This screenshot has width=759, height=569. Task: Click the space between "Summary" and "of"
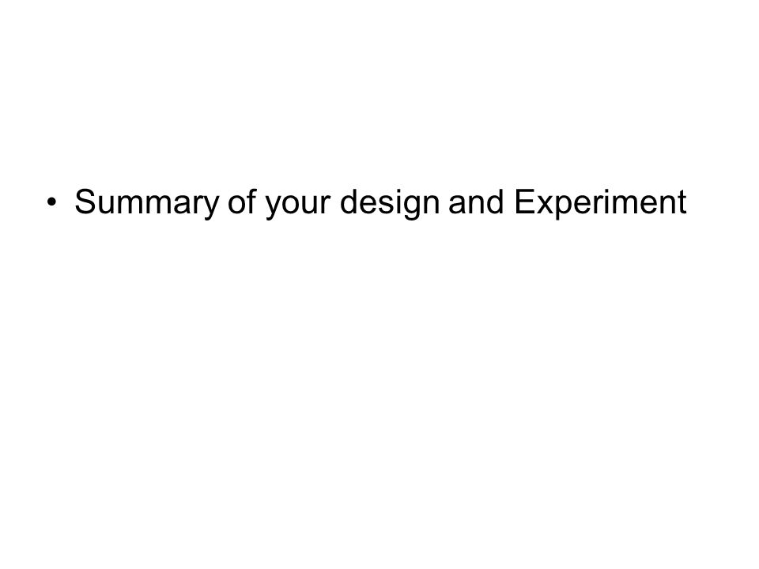(x=224, y=202)
